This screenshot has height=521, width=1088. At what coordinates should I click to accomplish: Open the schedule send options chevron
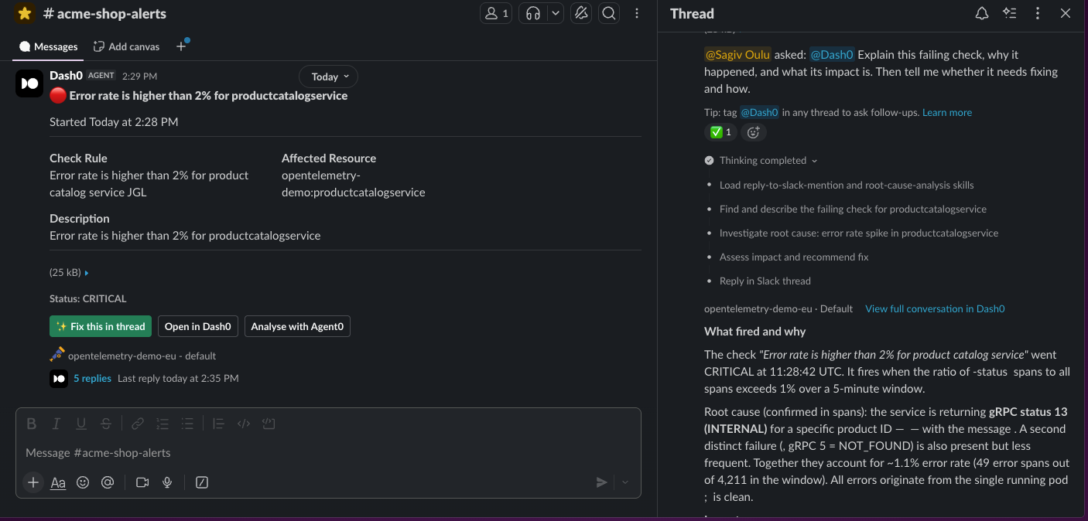(625, 482)
